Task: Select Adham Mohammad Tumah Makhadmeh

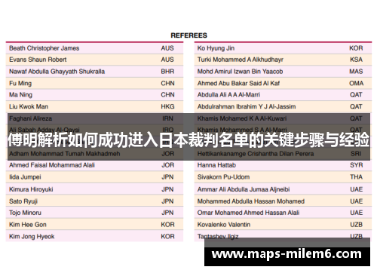Action: tap(65, 154)
